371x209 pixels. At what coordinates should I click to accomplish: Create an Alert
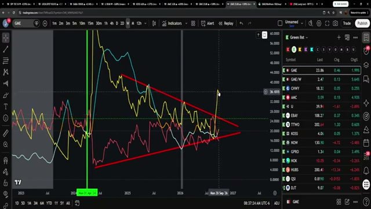208,23
